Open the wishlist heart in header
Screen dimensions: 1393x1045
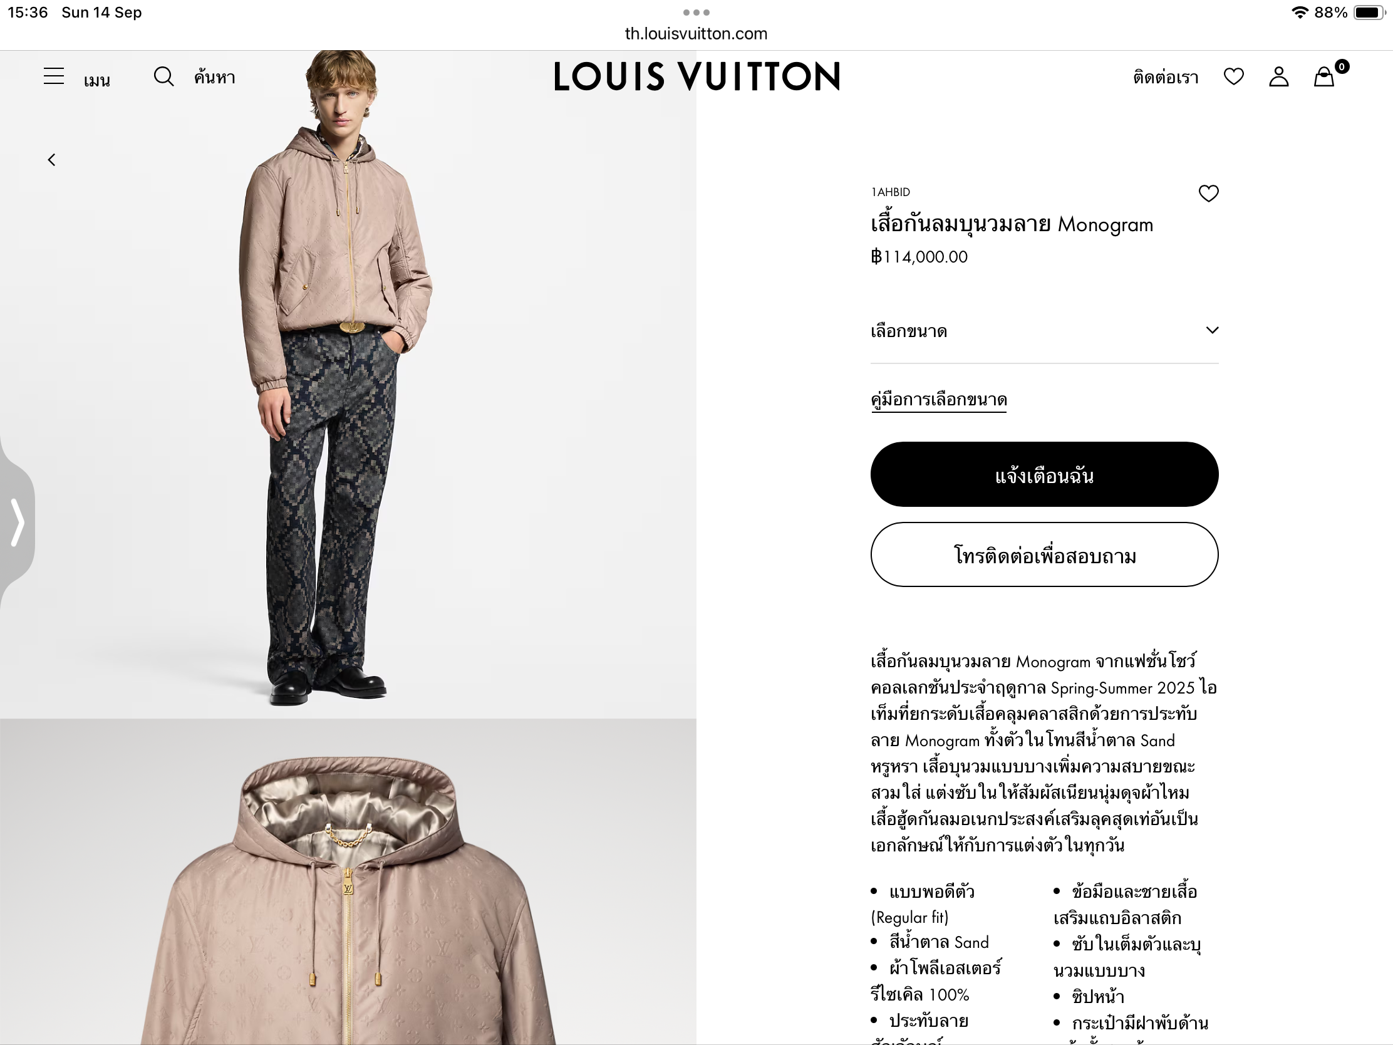click(1234, 77)
